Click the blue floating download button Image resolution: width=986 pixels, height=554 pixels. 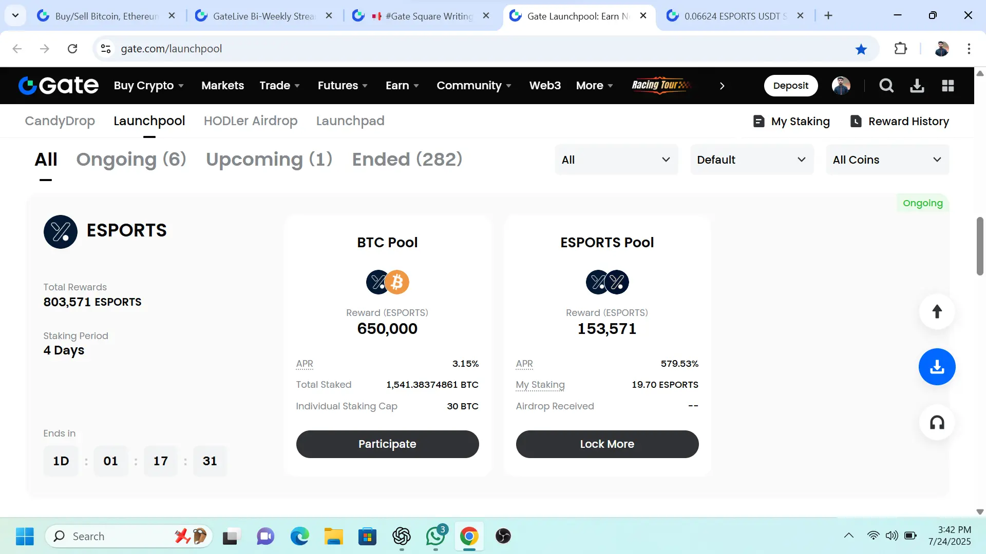937,367
